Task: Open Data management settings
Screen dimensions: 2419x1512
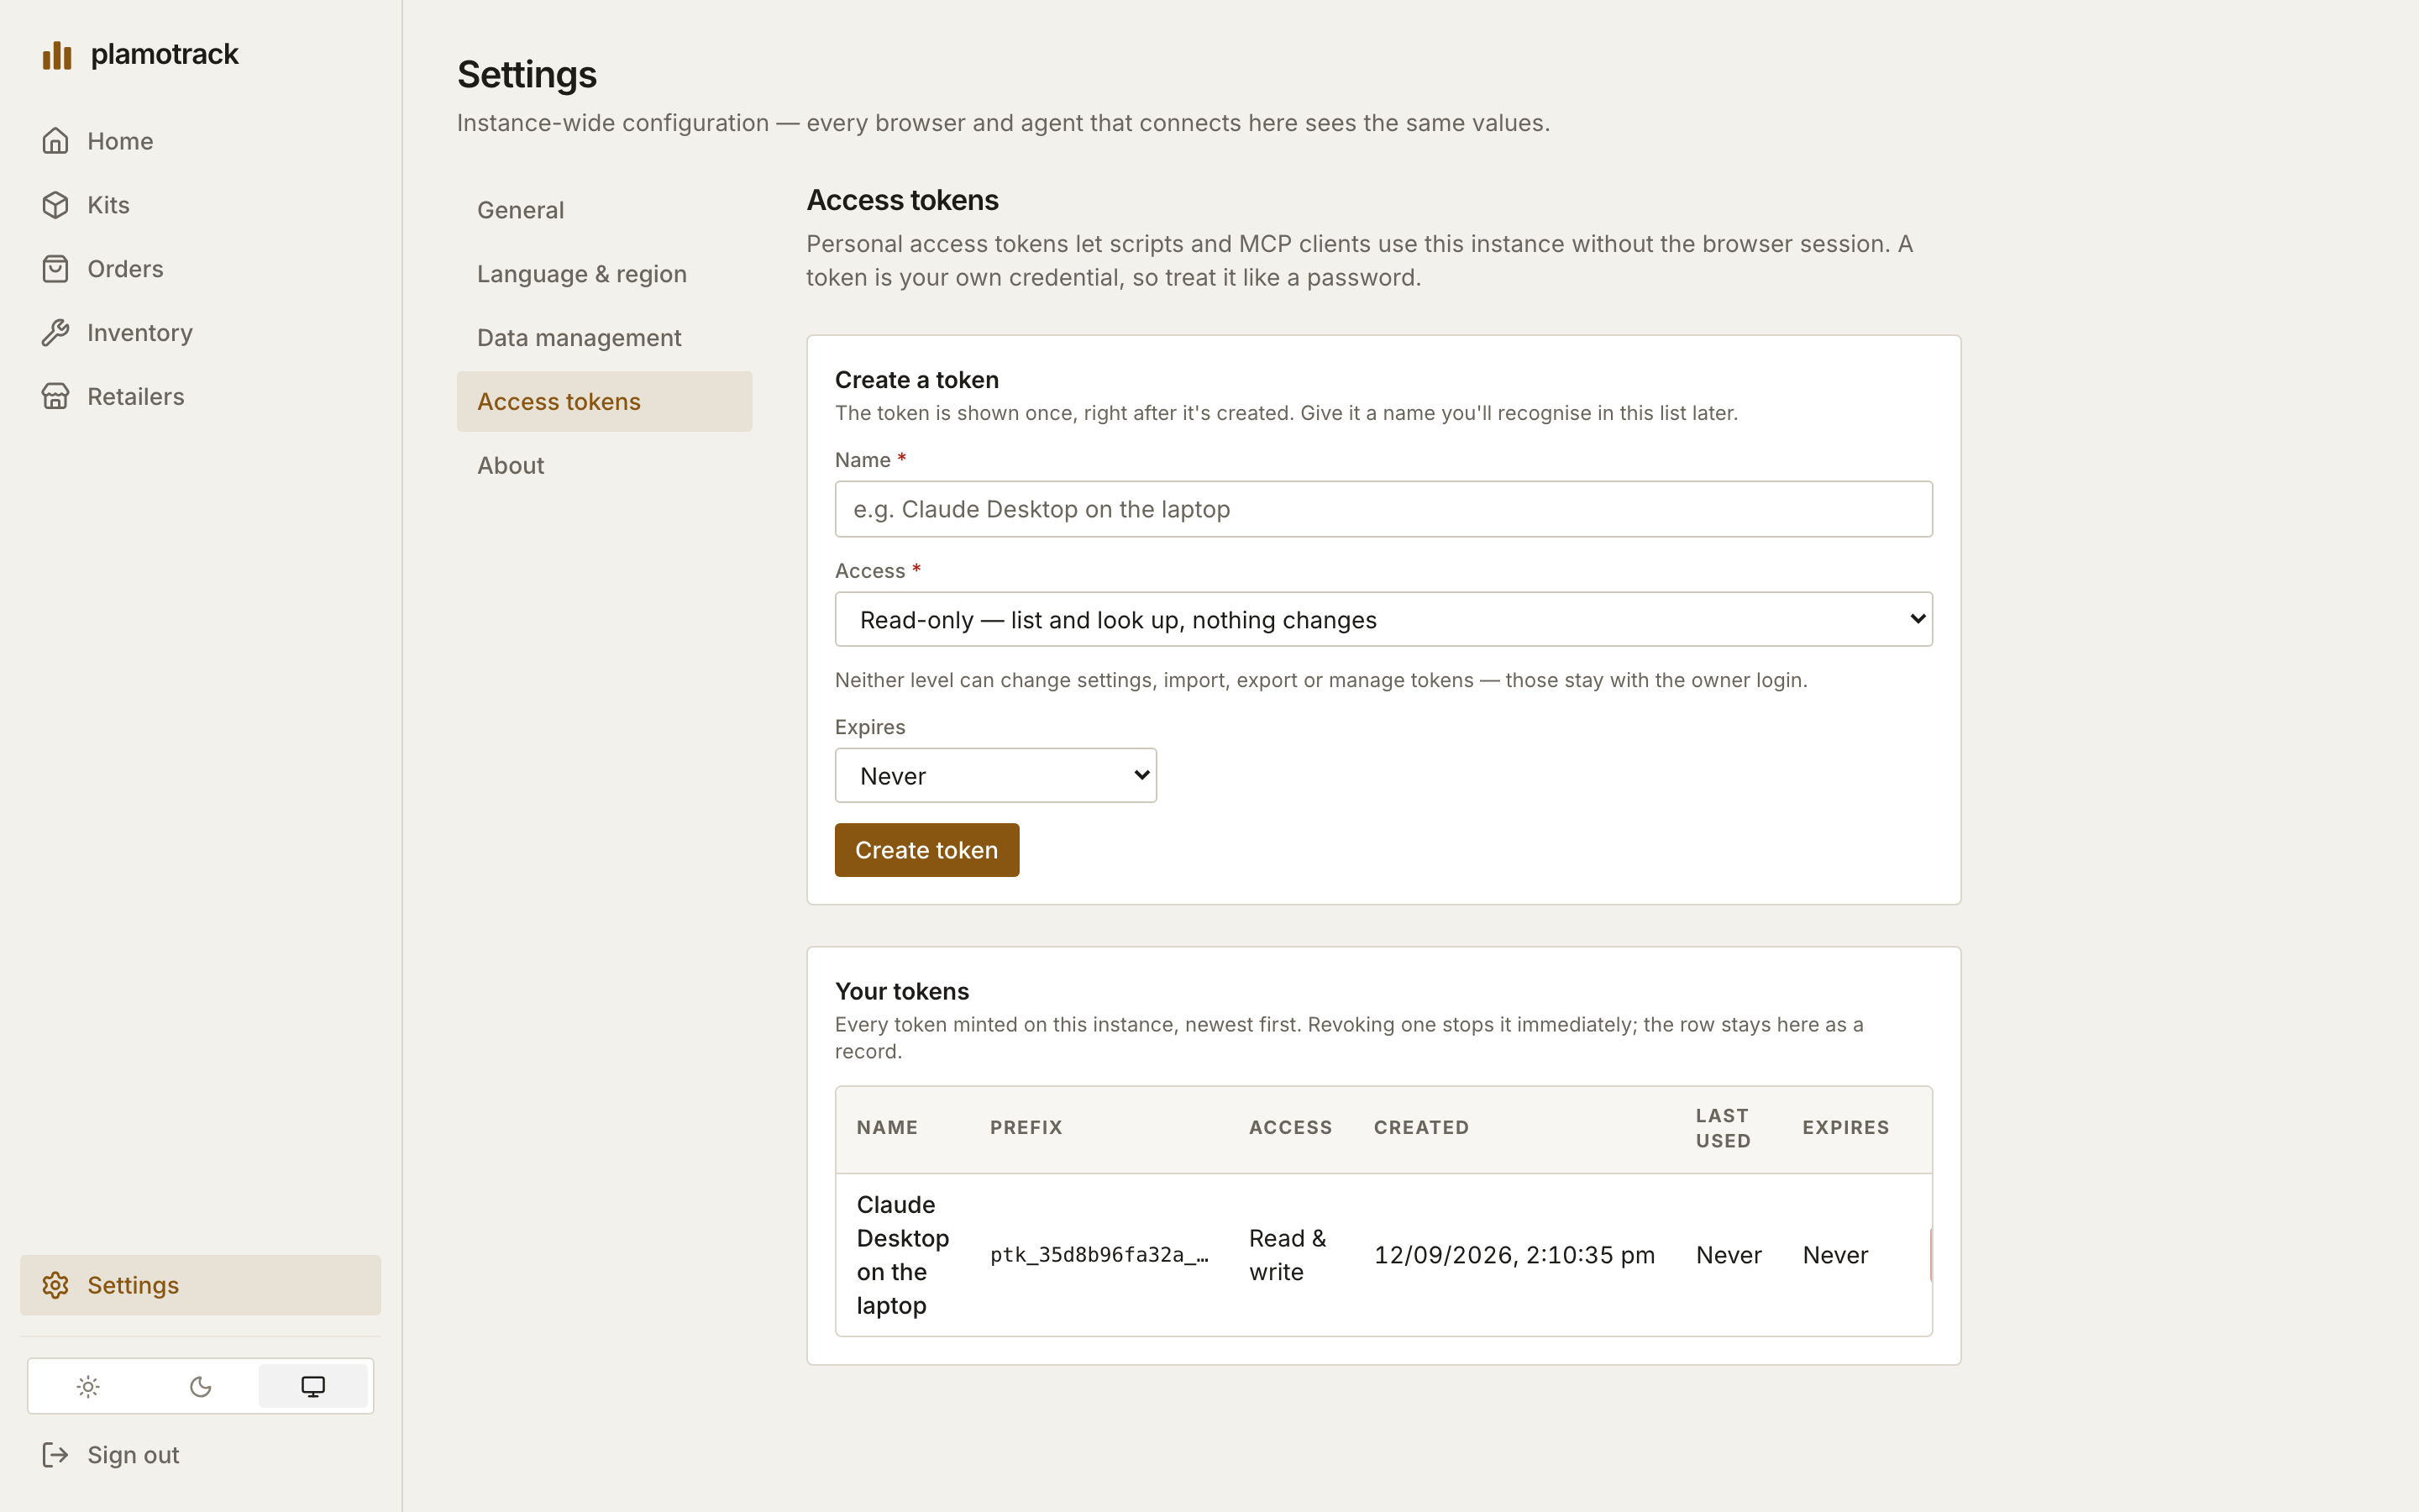Action: click(604, 338)
